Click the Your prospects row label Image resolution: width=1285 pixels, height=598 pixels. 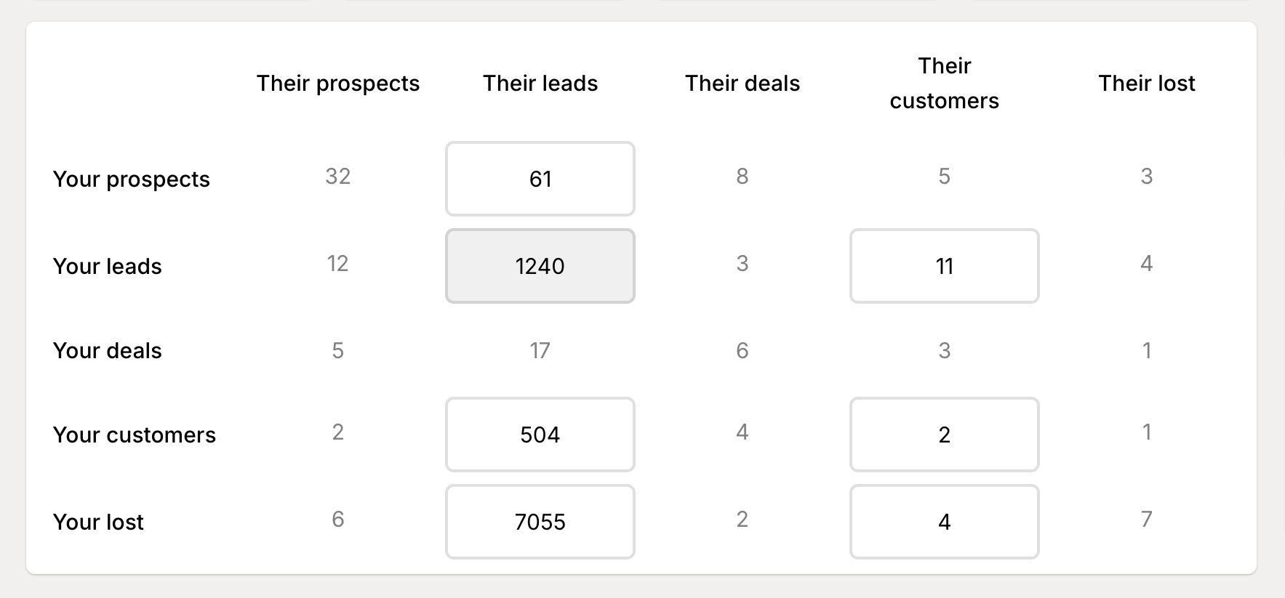tap(132, 179)
